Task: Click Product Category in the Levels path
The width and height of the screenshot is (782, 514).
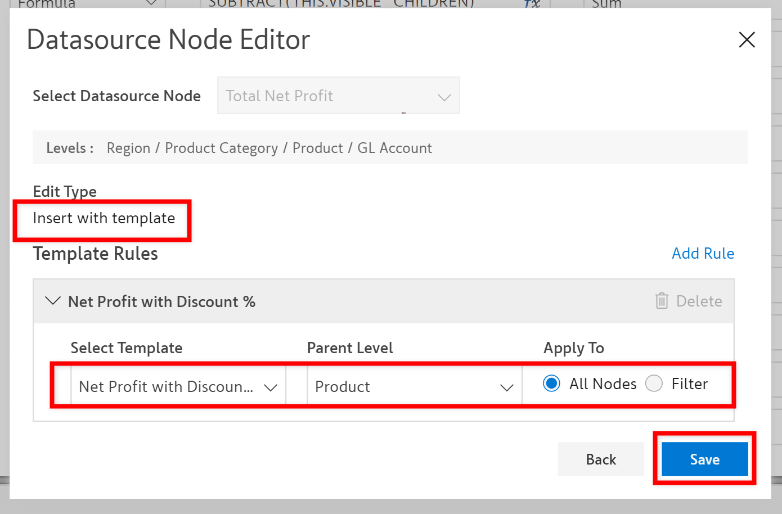Action: pos(221,148)
